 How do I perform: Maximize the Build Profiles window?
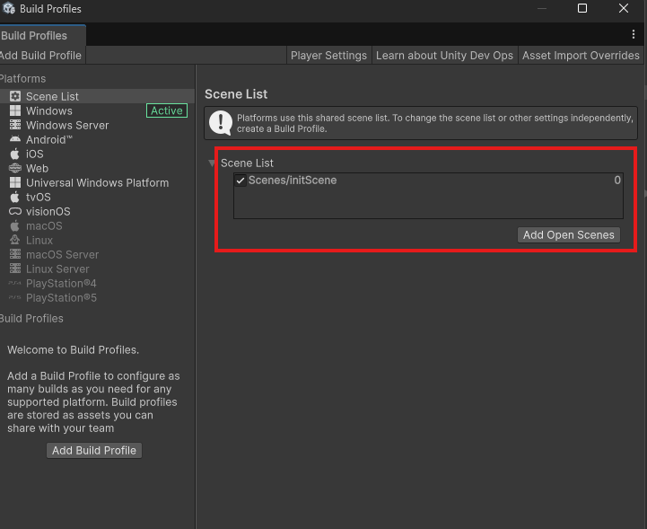[582, 8]
